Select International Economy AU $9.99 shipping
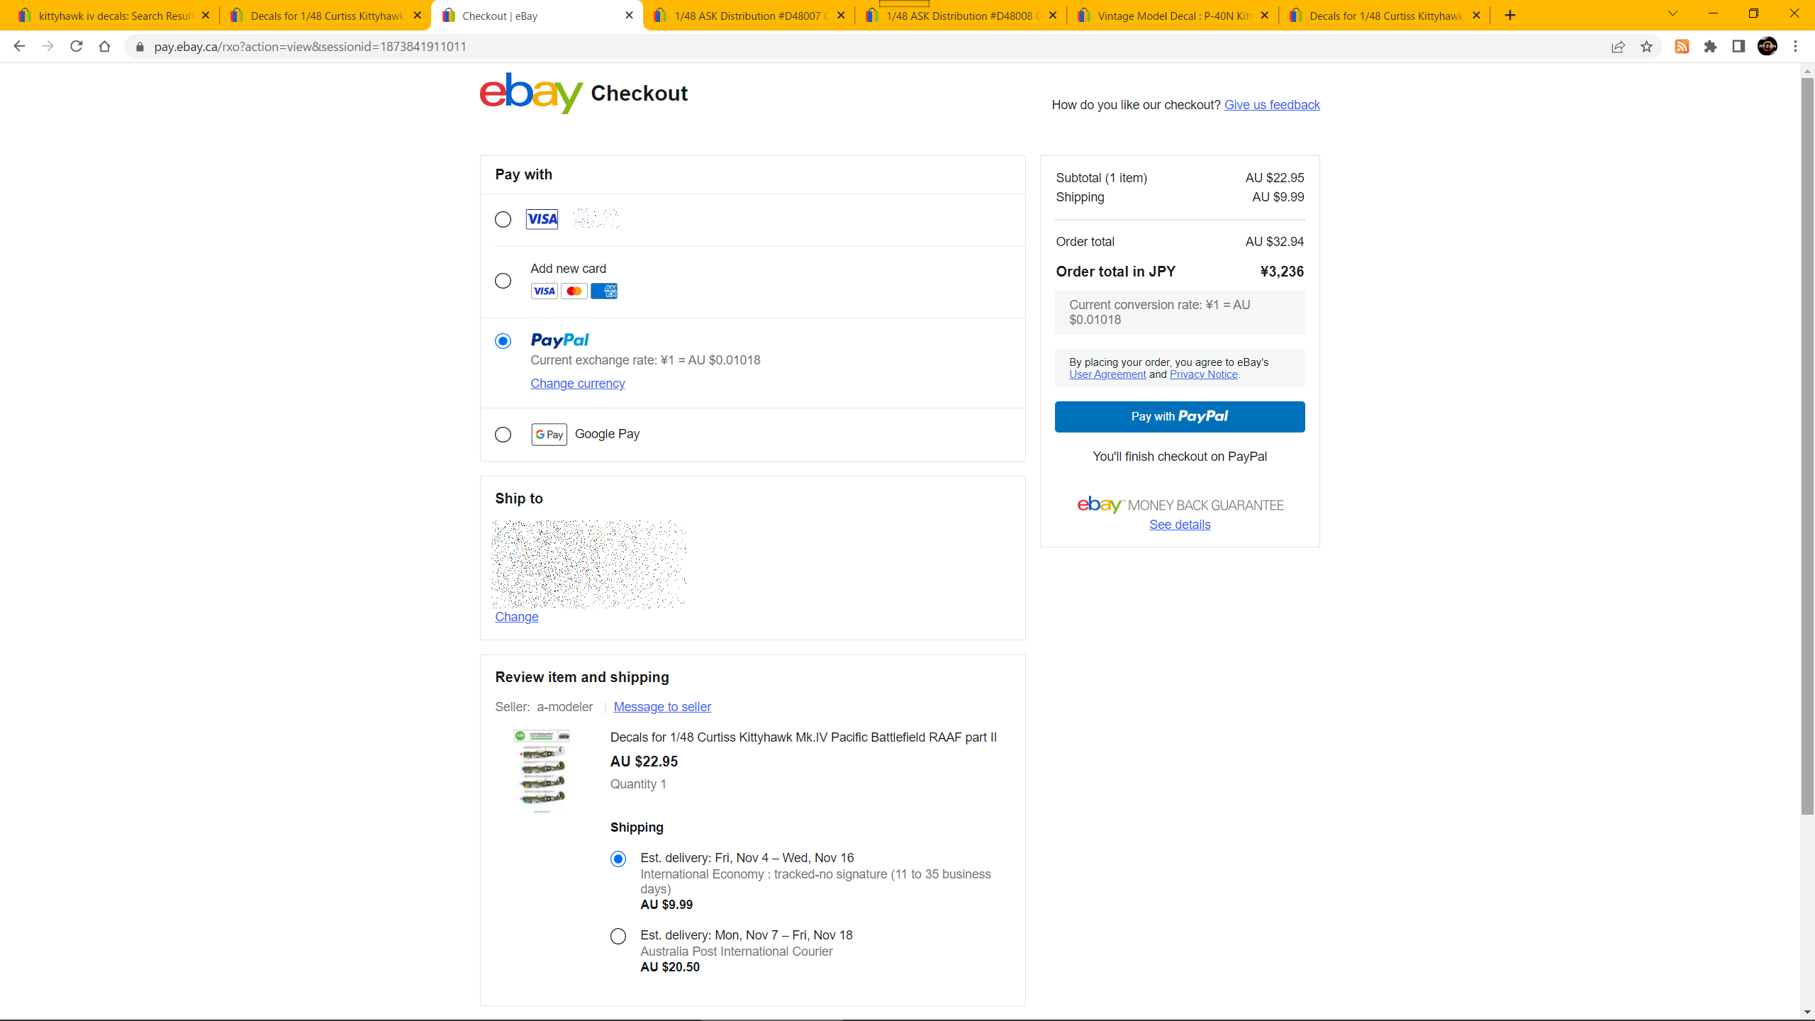 618,859
